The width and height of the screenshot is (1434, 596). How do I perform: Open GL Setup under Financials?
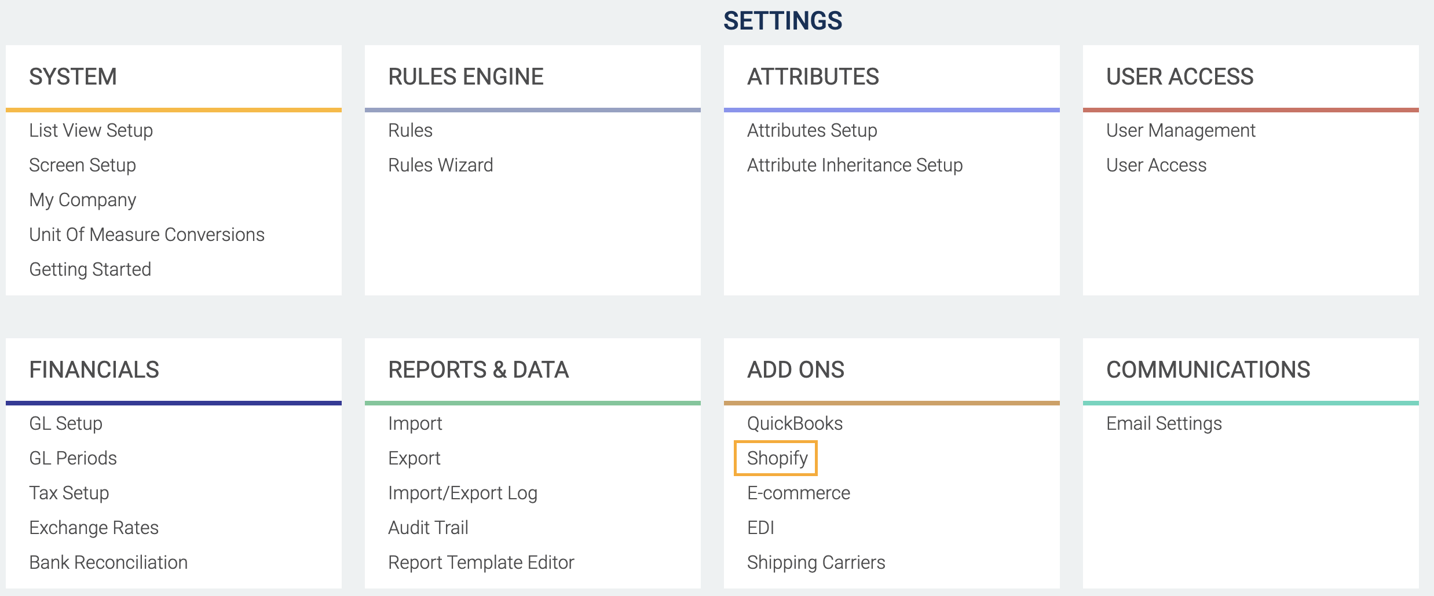coord(65,423)
